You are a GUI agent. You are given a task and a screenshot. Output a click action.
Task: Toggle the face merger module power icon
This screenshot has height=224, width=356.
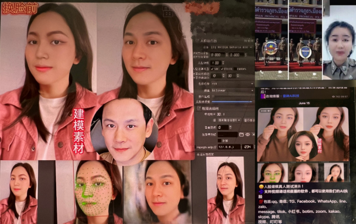click(x=197, y=41)
